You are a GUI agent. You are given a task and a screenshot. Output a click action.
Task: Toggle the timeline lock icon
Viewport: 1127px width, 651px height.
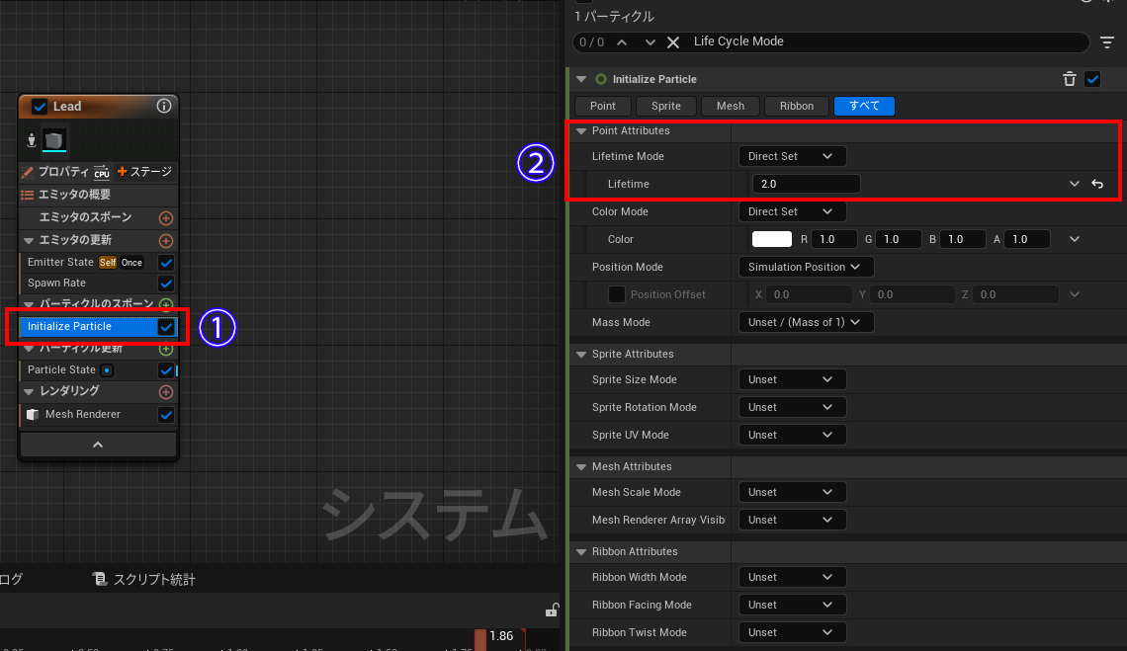[x=552, y=610]
